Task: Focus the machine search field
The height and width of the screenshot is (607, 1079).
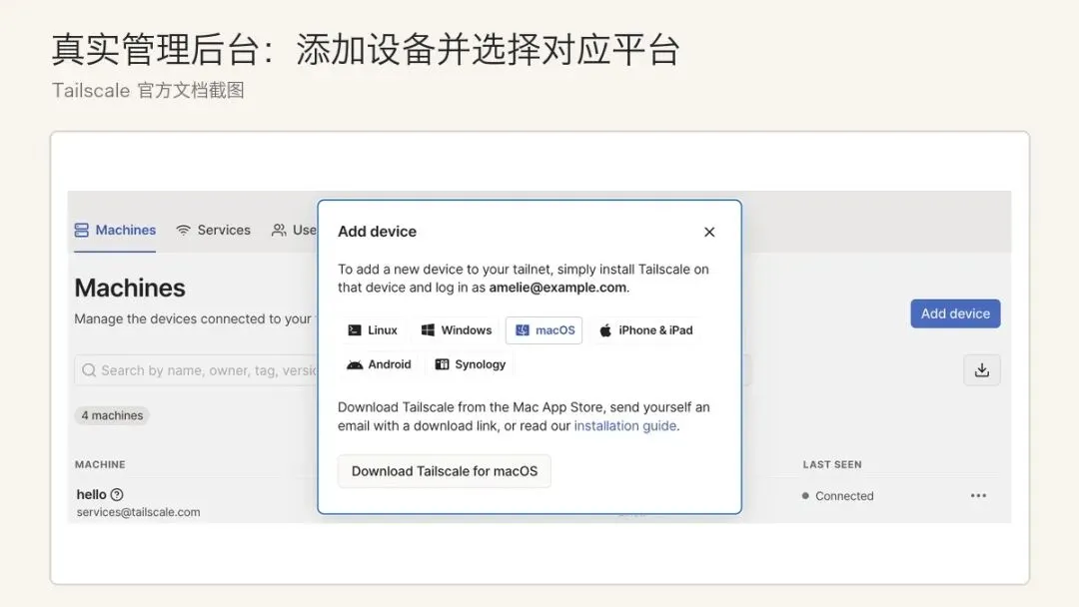Action: (x=196, y=370)
